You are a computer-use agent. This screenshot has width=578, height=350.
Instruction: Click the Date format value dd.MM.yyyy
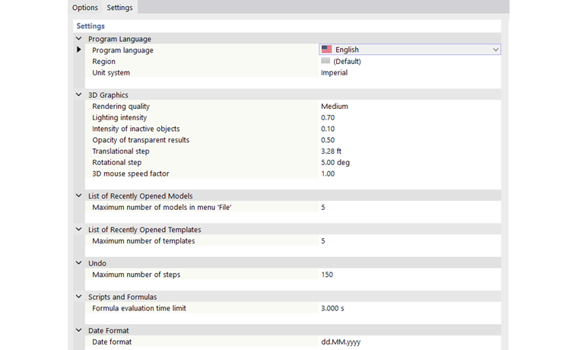(340, 342)
